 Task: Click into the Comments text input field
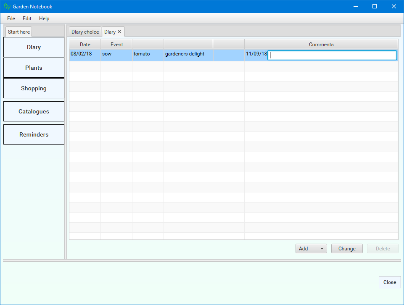(332, 55)
